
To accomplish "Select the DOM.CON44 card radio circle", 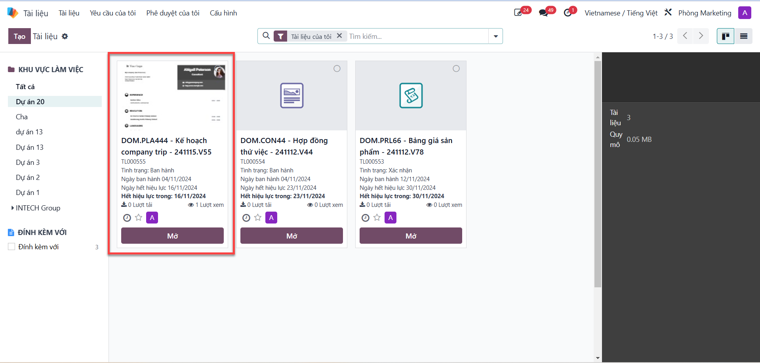I will (337, 69).
